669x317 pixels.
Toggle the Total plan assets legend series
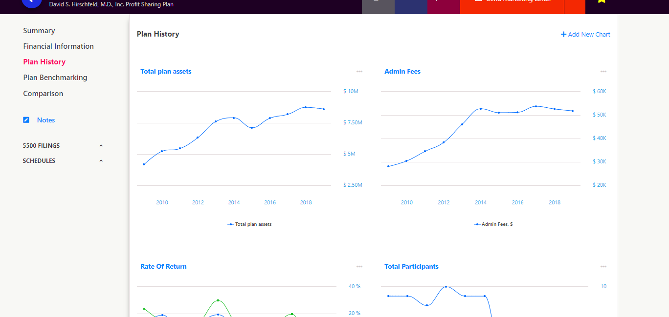coord(250,224)
